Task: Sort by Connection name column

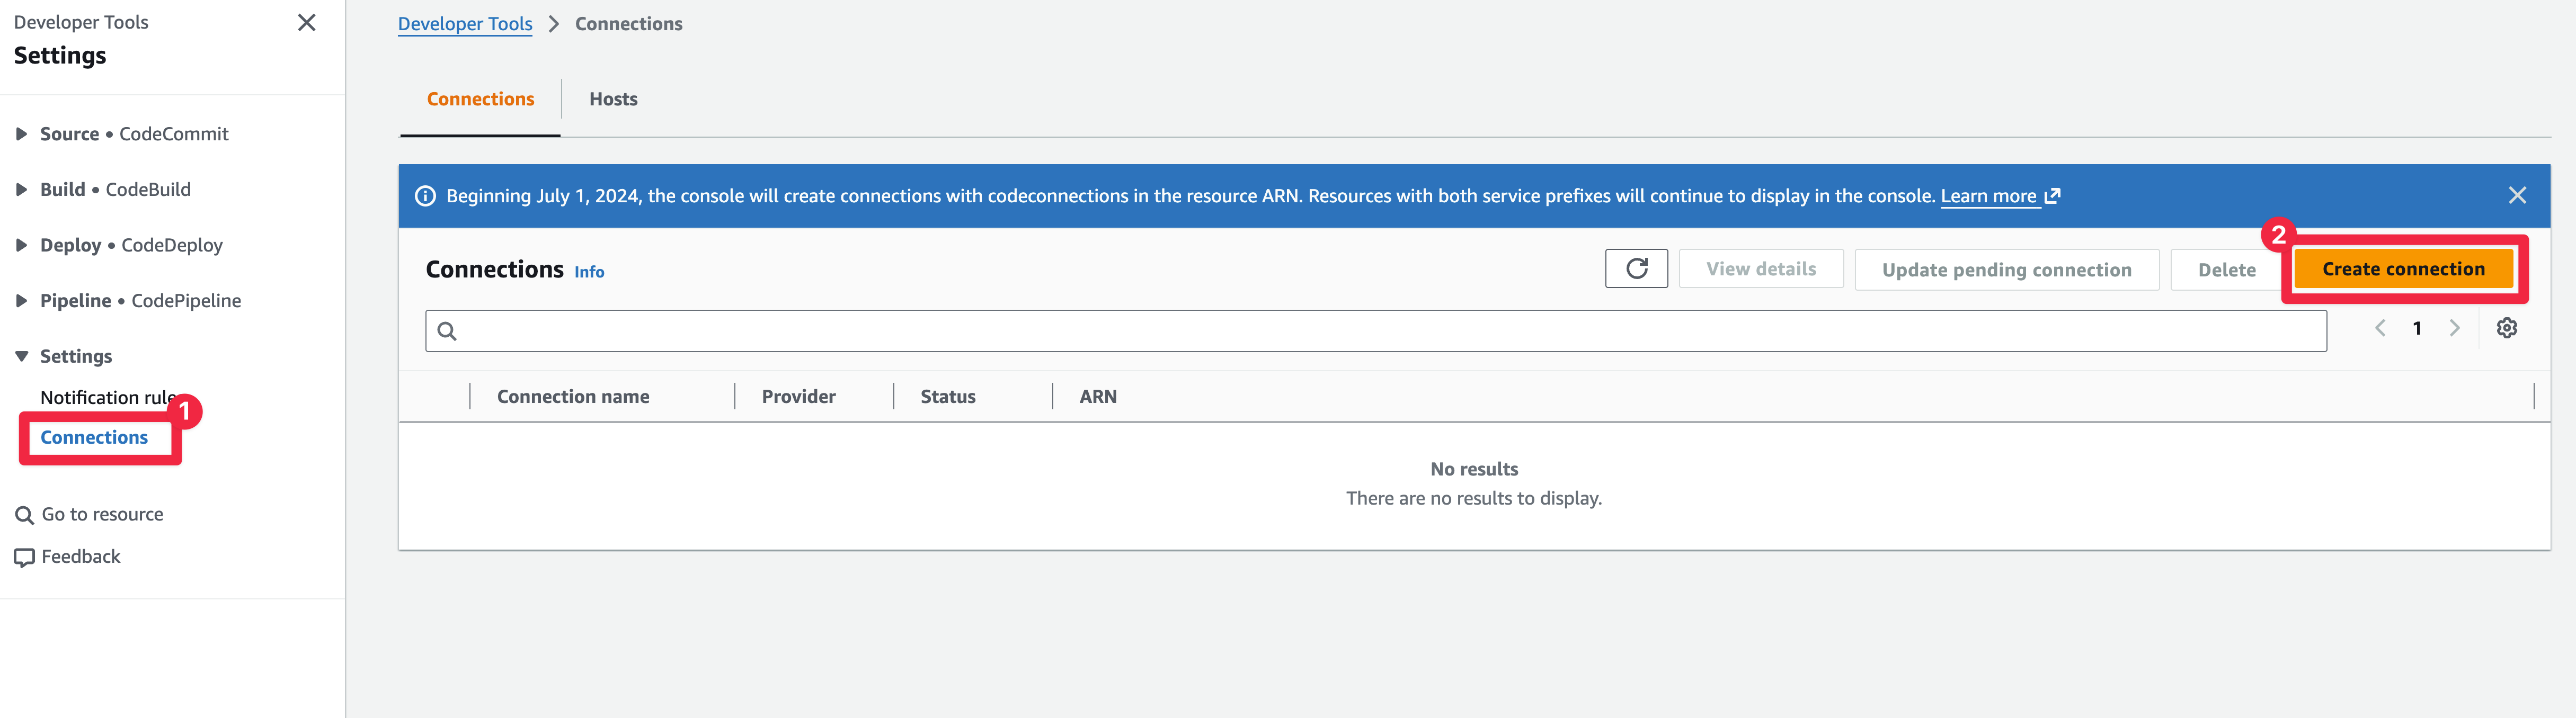Action: [x=573, y=396]
